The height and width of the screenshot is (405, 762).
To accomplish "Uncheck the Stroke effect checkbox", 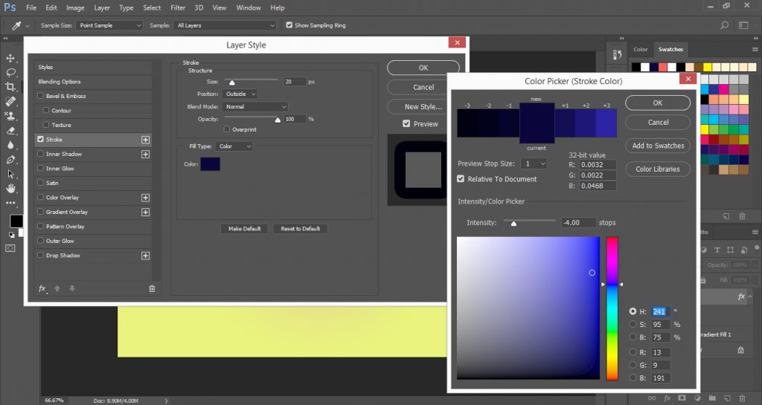I will coord(40,139).
